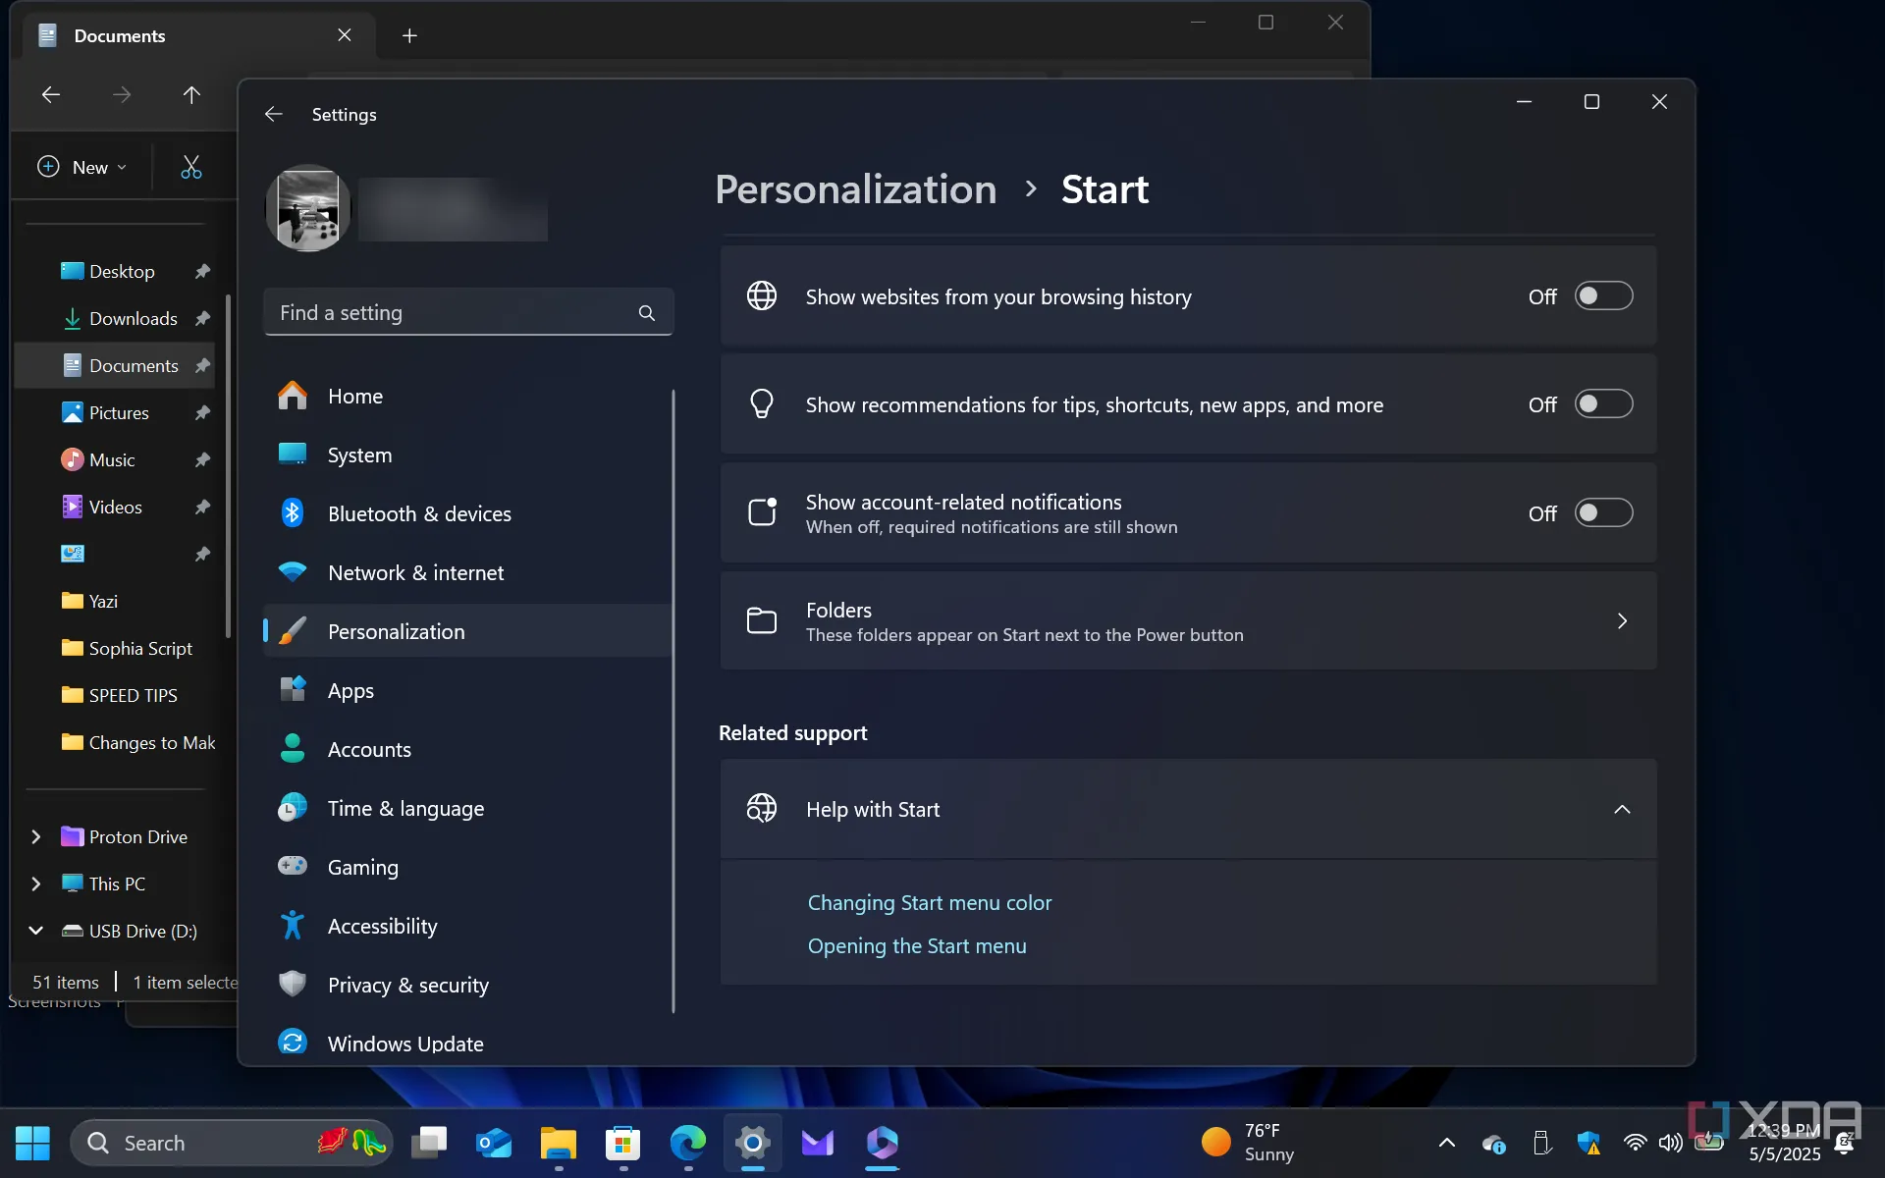Image resolution: width=1885 pixels, height=1178 pixels.
Task: Click Personalization in the breadcrumb
Action: point(855,189)
